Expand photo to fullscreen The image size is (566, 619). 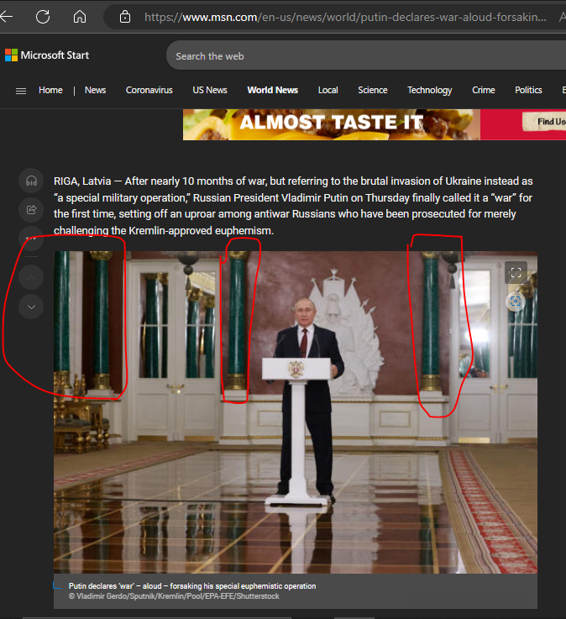[516, 273]
